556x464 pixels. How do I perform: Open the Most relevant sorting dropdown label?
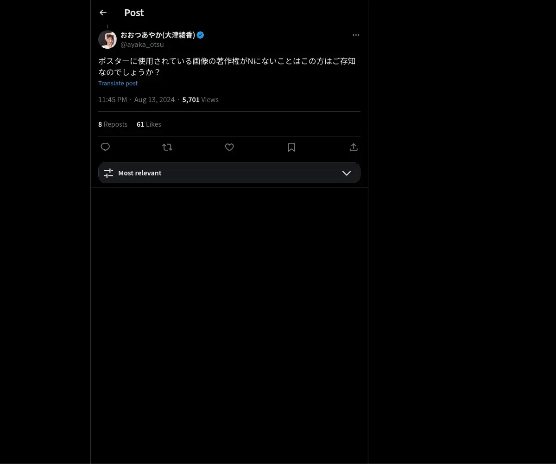point(140,173)
